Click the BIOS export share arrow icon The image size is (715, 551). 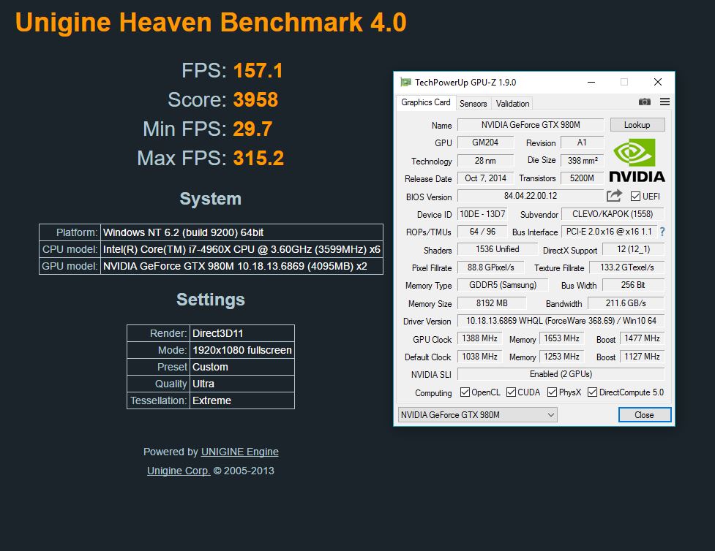click(x=614, y=196)
